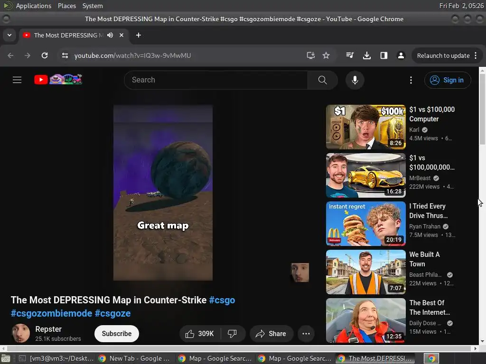
Task: Open the YouTube hamburger guide menu
Action: (17, 80)
